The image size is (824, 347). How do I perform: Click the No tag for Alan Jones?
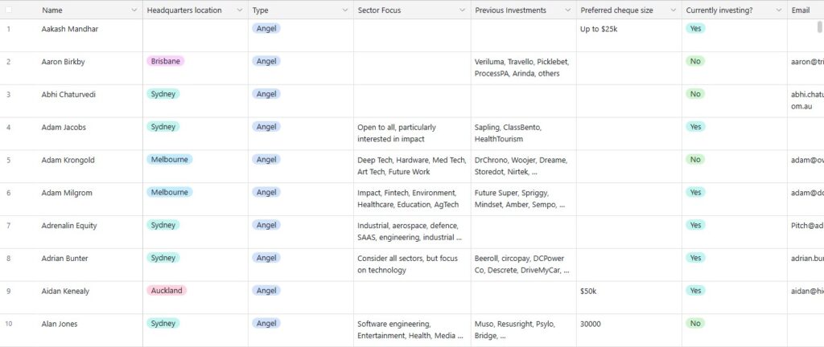tap(695, 324)
